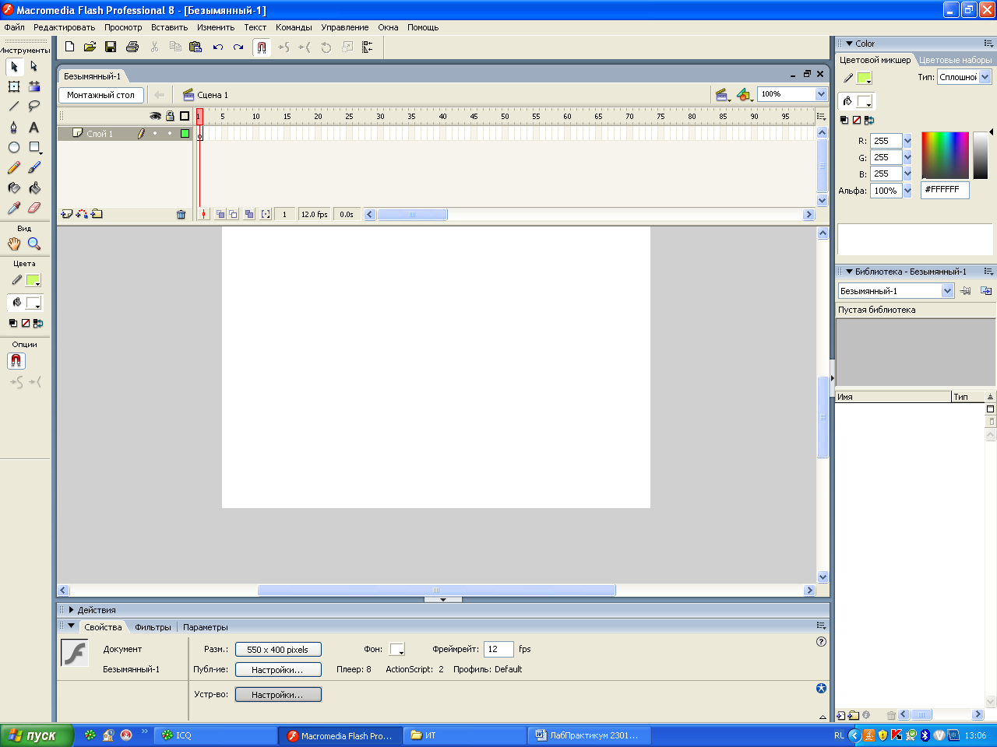Delete layer with trash icon in timeline

coord(181,214)
